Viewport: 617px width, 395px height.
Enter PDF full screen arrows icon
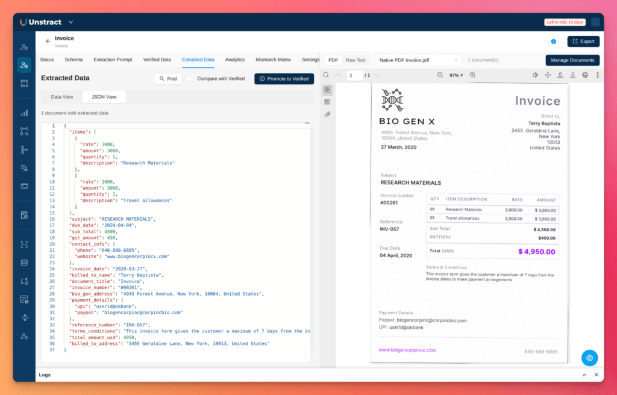[548, 75]
